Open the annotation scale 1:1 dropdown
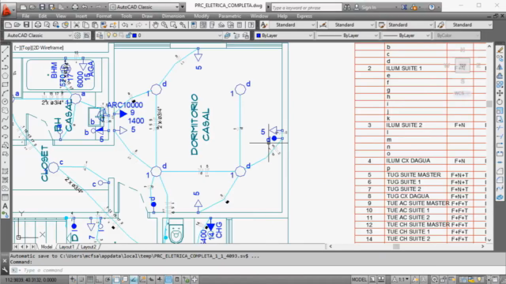The height and width of the screenshot is (284, 506). (401, 279)
